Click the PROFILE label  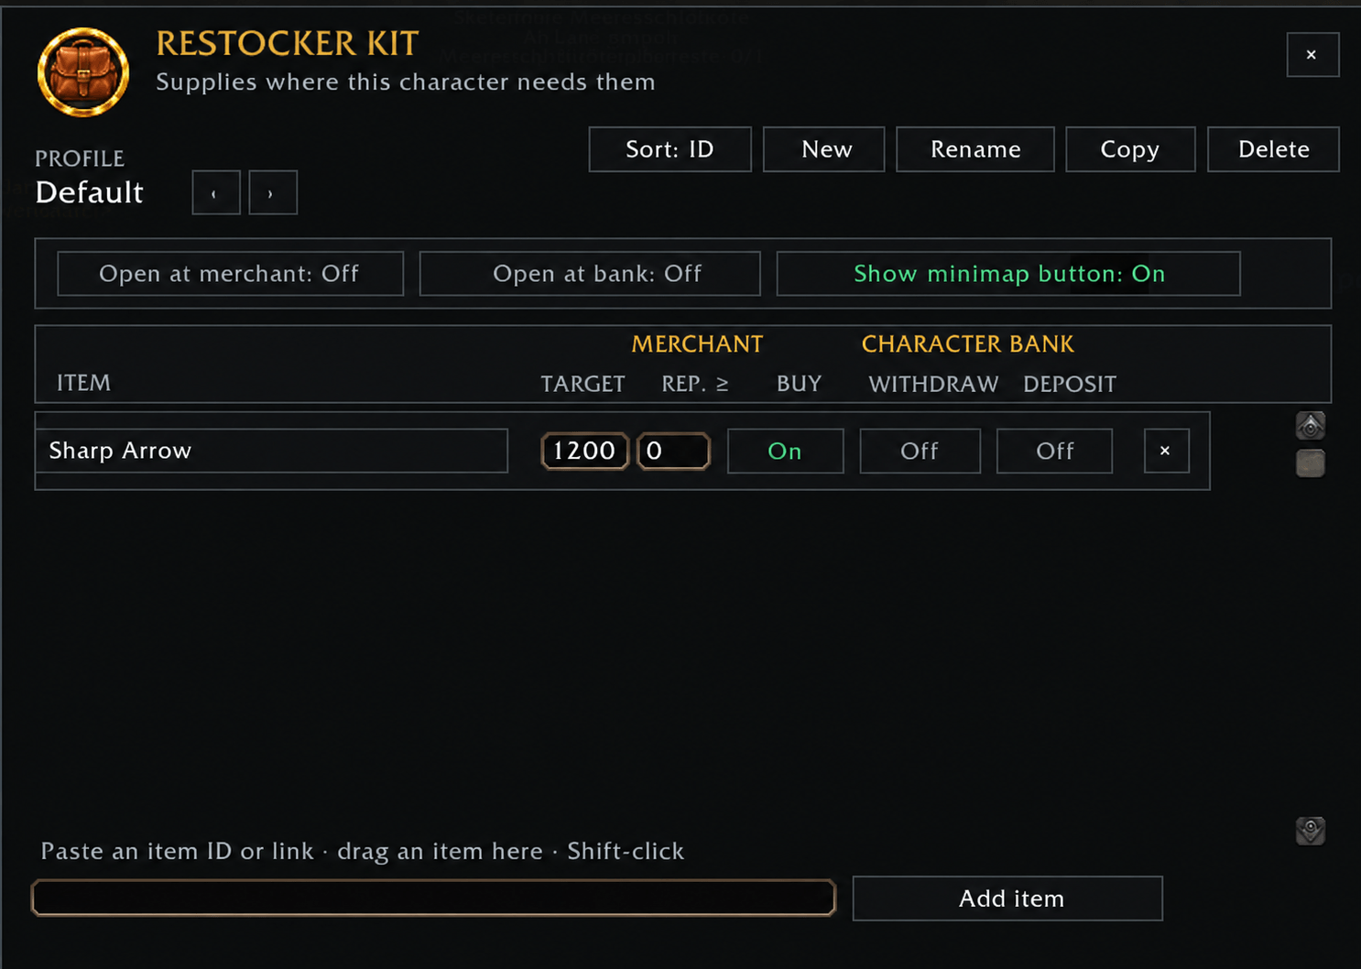[80, 158]
